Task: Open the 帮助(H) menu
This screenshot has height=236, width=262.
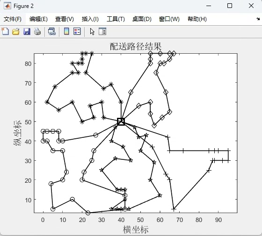Action: (197, 19)
